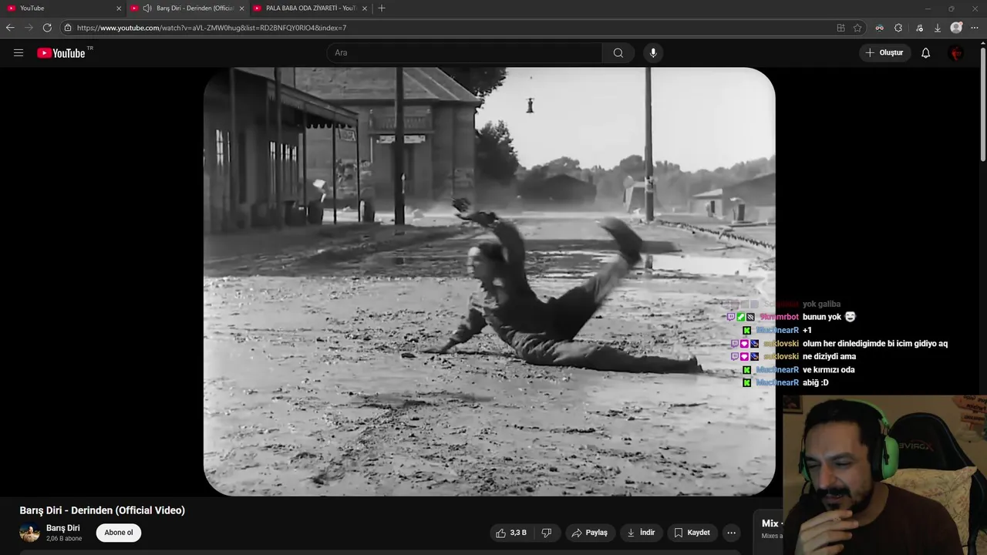Screen dimensions: 987x555
Task: Open the YouTube guide hamburger menu
Action: (19, 52)
